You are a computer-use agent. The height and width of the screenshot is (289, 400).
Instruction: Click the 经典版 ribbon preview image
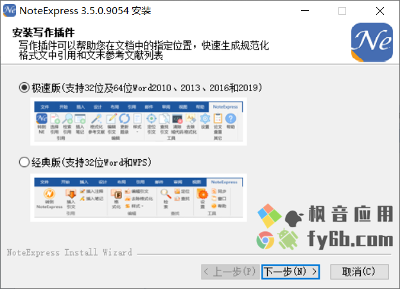[x=139, y=197]
